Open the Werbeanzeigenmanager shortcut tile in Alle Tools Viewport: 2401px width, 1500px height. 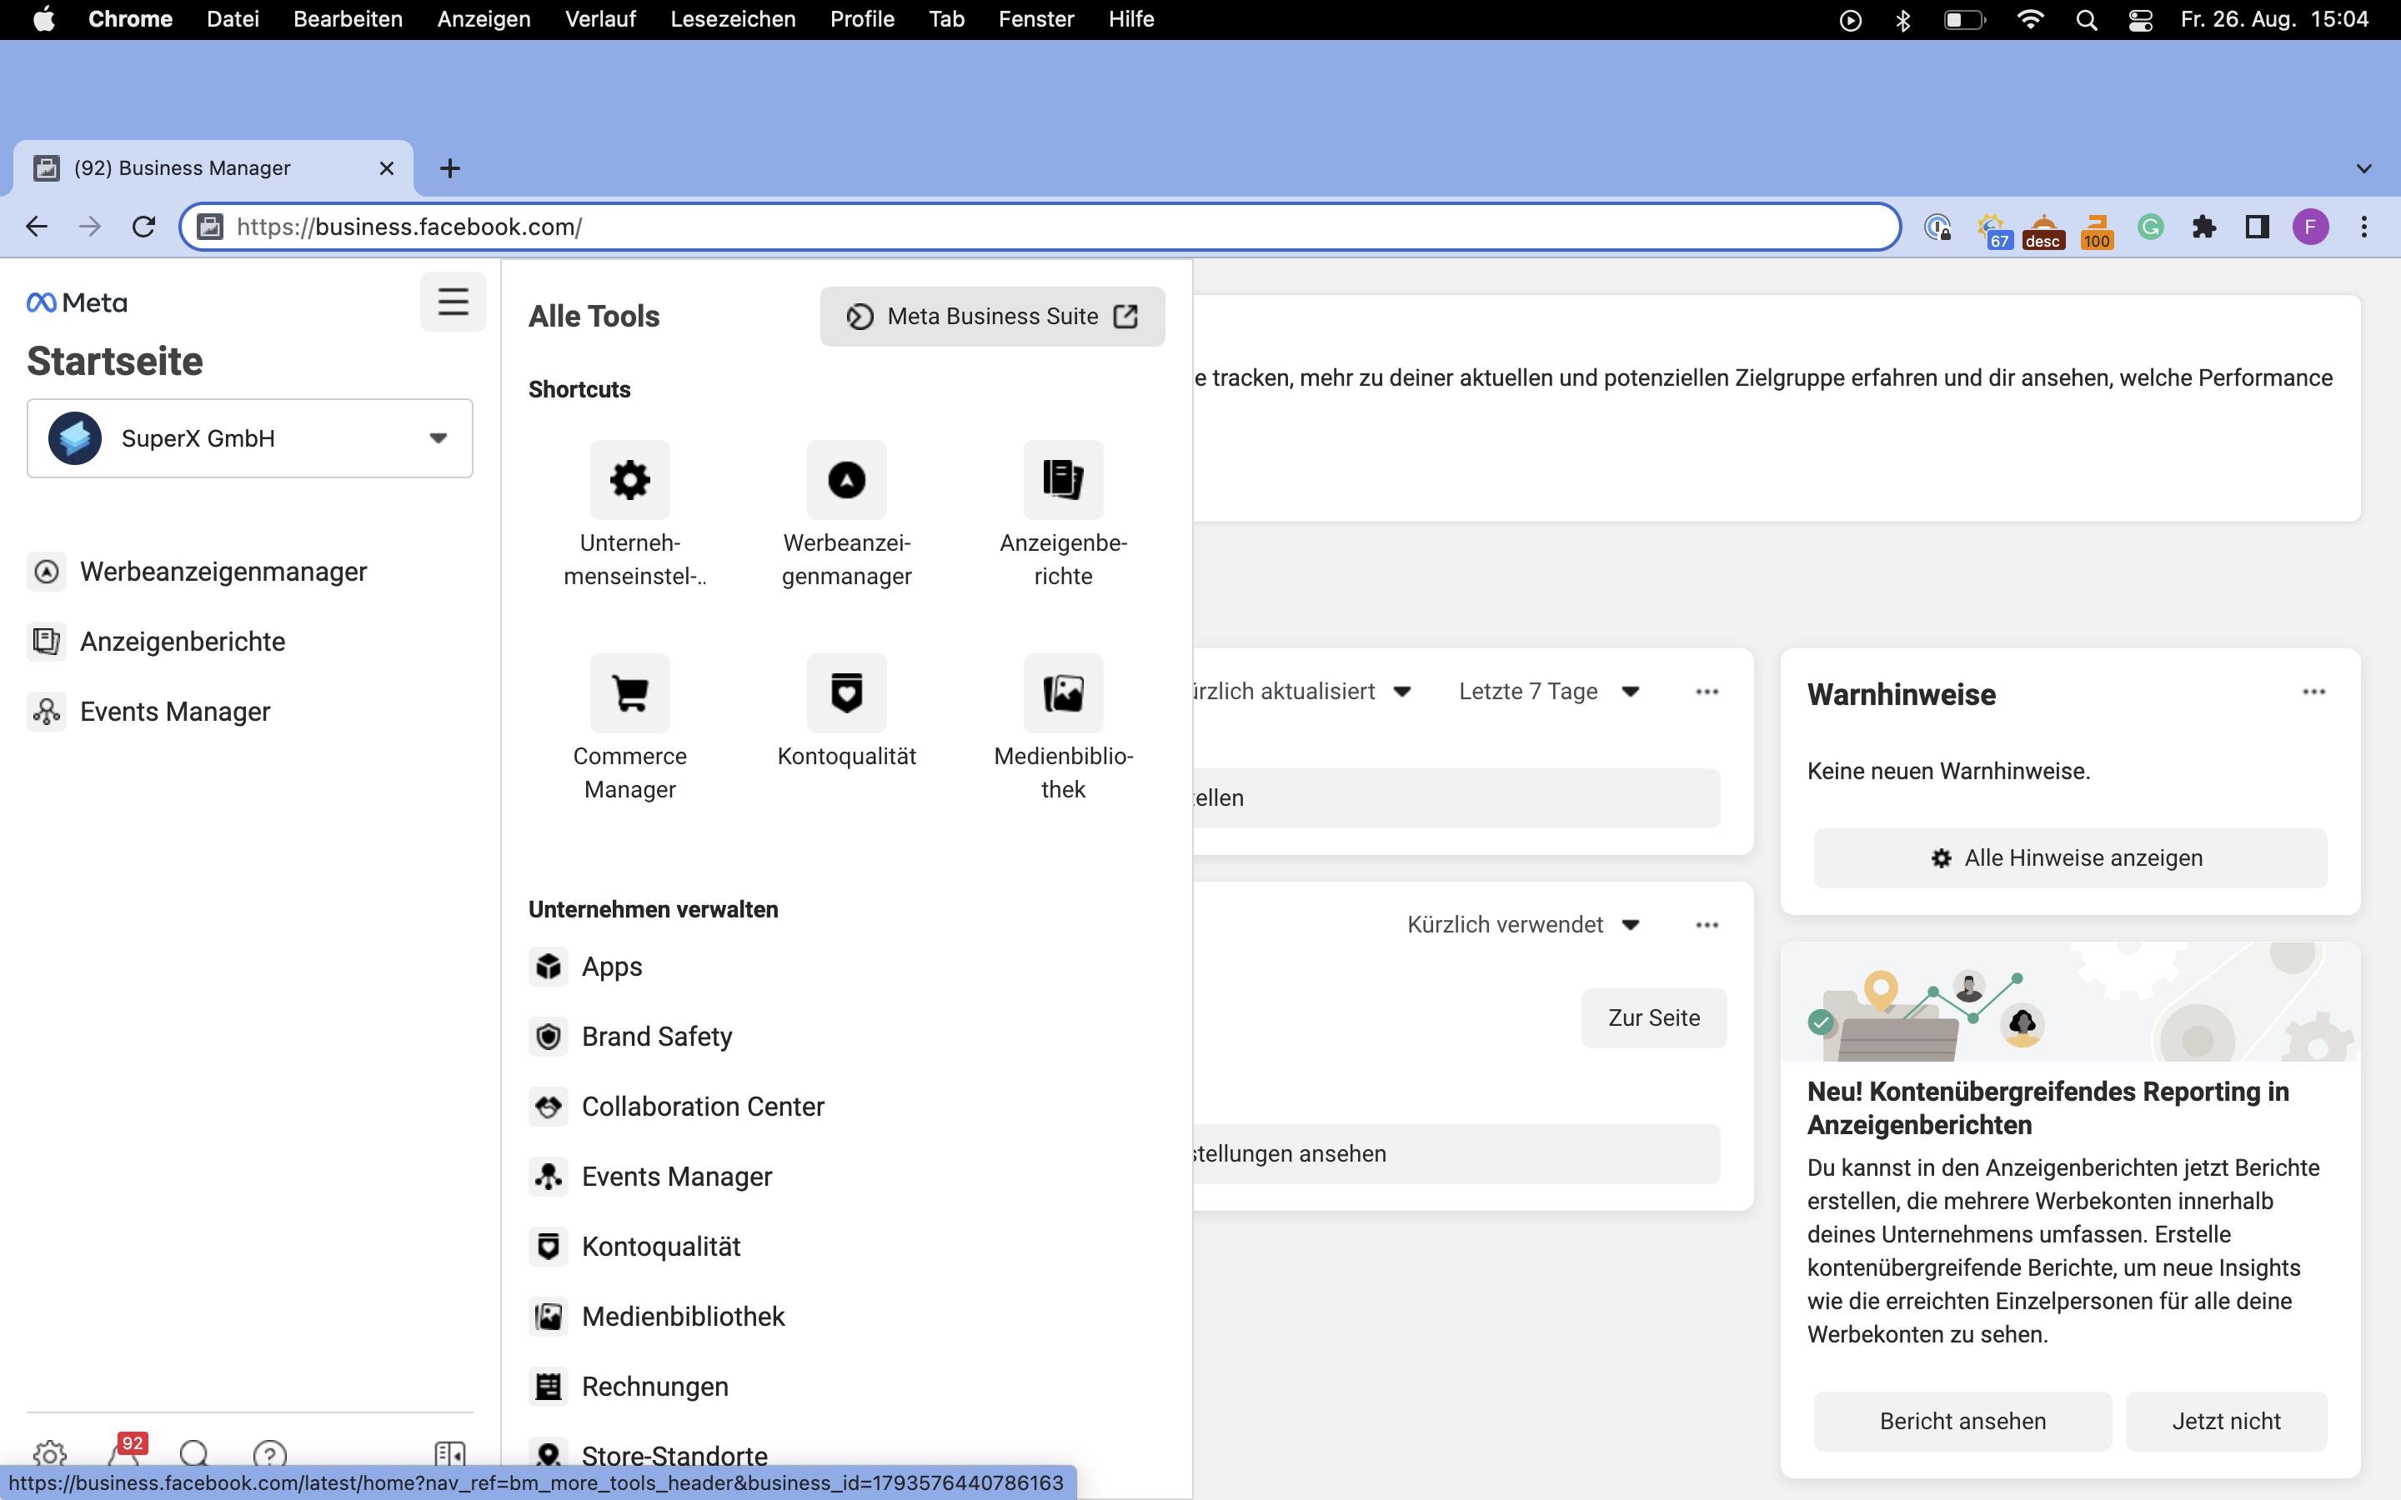point(846,479)
